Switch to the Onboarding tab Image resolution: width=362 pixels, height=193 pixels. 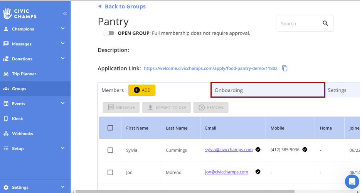coord(268,90)
